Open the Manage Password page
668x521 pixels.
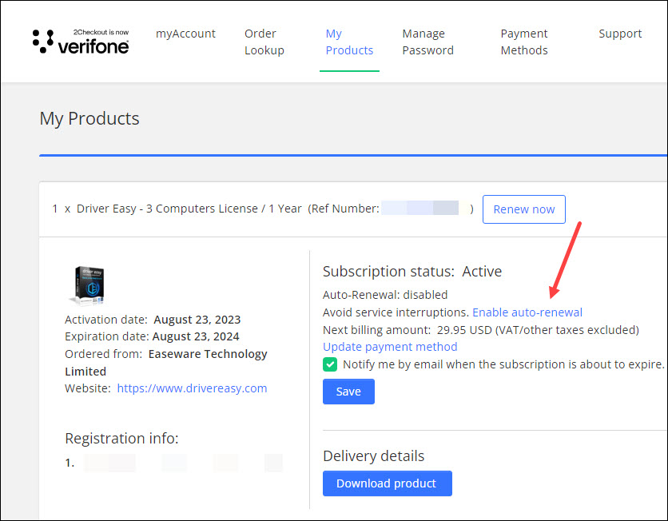pos(427,42)
